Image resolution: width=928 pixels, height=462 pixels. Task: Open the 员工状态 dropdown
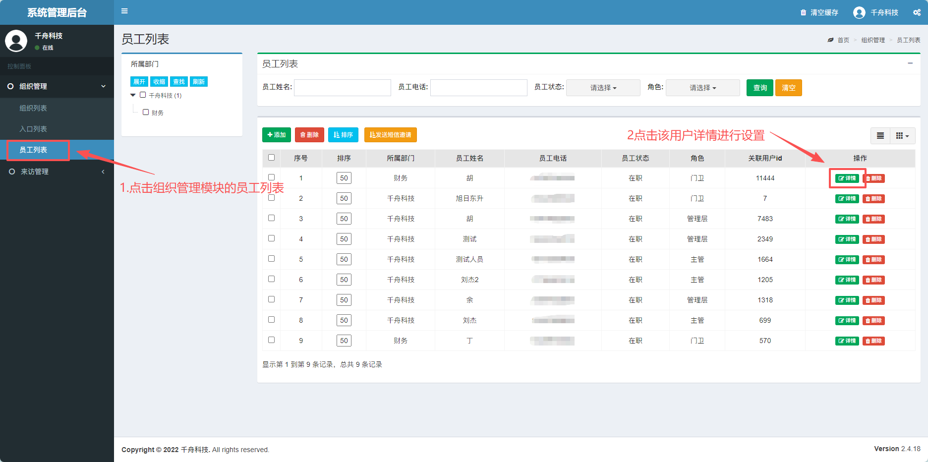pyautogui.click(x=603, y=88)
